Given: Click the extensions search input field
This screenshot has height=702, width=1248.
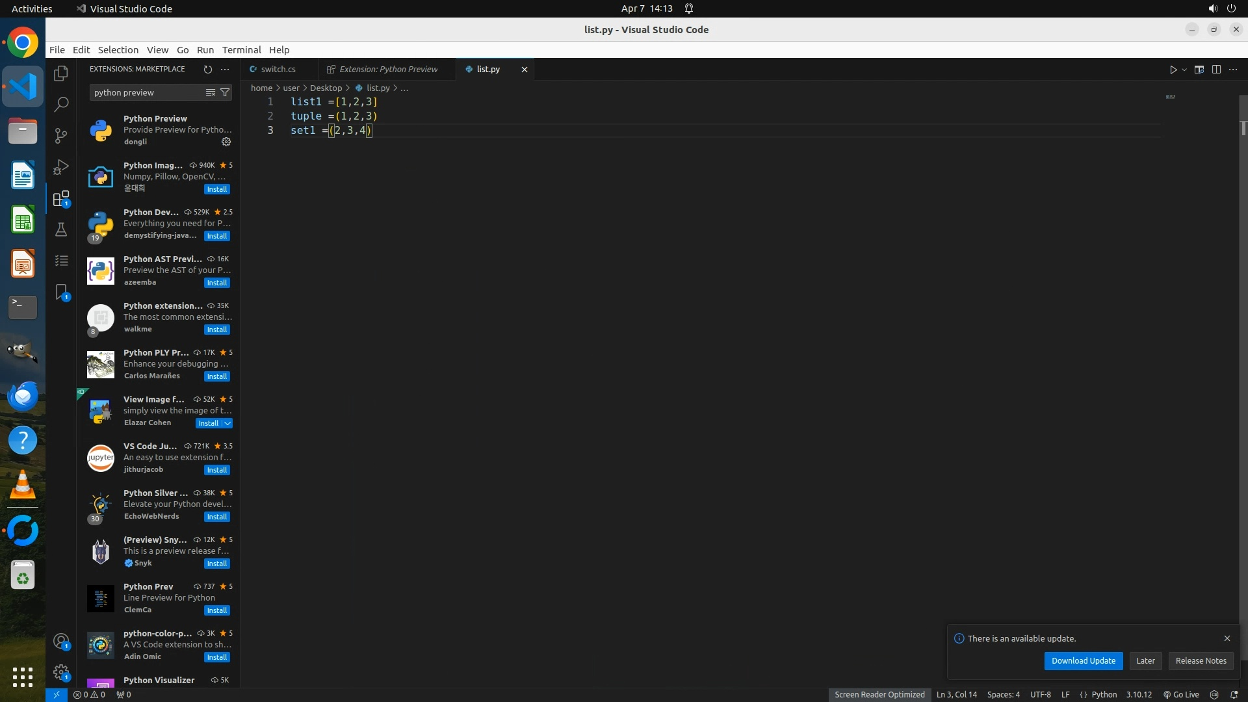Looking at the screenshot, I should tap(147, 92).
